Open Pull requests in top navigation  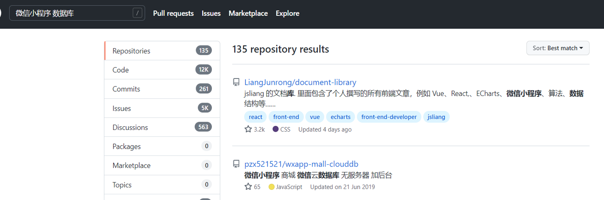[173, 14]
